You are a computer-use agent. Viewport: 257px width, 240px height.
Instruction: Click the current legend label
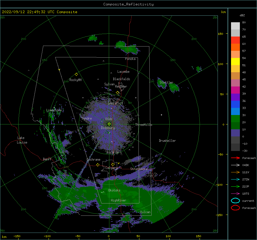248,201
